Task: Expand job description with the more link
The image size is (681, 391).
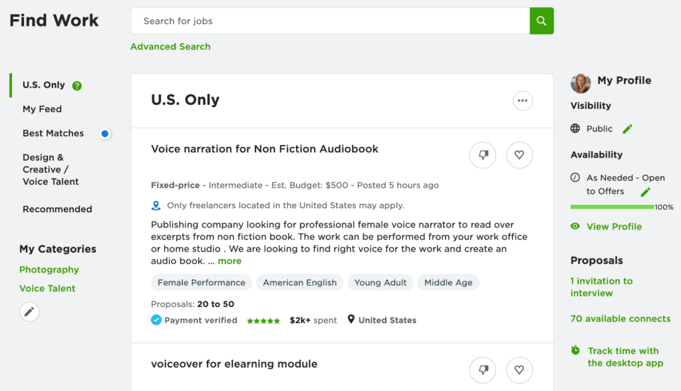Action: click(x=229, y=261)
